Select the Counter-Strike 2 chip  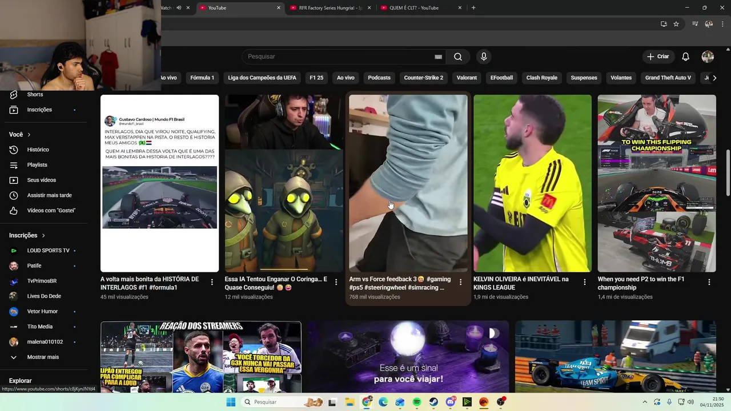click(x=424, y=78)
